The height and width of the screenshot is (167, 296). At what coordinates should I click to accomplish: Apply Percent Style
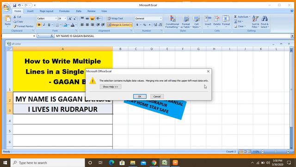coord(144,25)
